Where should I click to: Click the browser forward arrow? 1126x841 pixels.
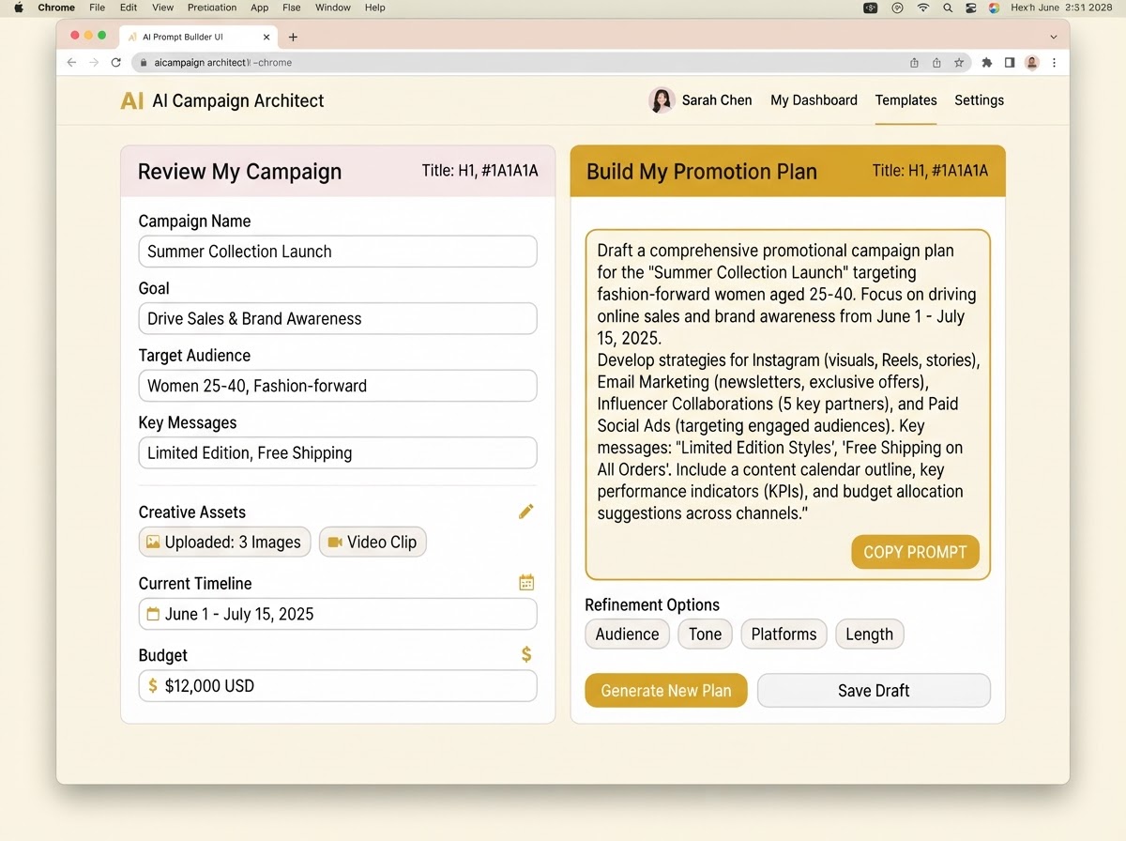click(x=94, y=63)
